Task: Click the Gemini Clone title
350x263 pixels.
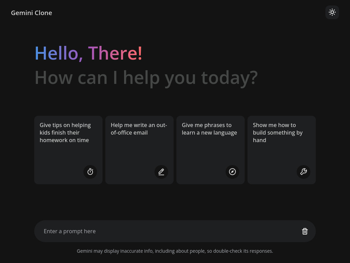Action: pos(31,13)
